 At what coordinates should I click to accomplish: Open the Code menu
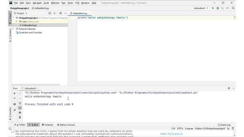coord(46,3)
